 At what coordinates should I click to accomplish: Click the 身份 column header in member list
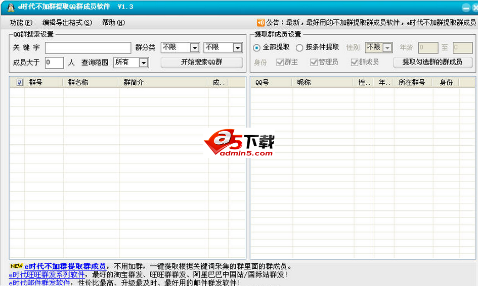(446, 82)
